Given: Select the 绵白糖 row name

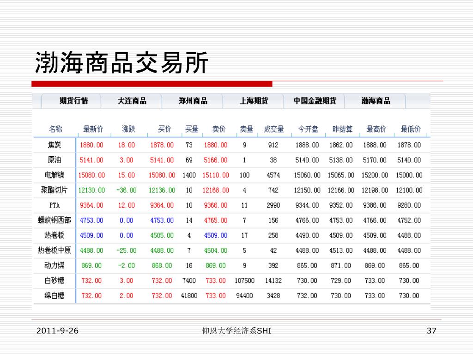Looking at the screenshot, I should (x=55, y=296).
